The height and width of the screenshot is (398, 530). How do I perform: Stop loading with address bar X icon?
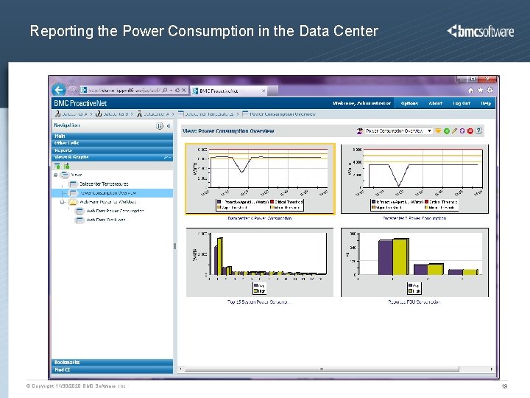184,91
